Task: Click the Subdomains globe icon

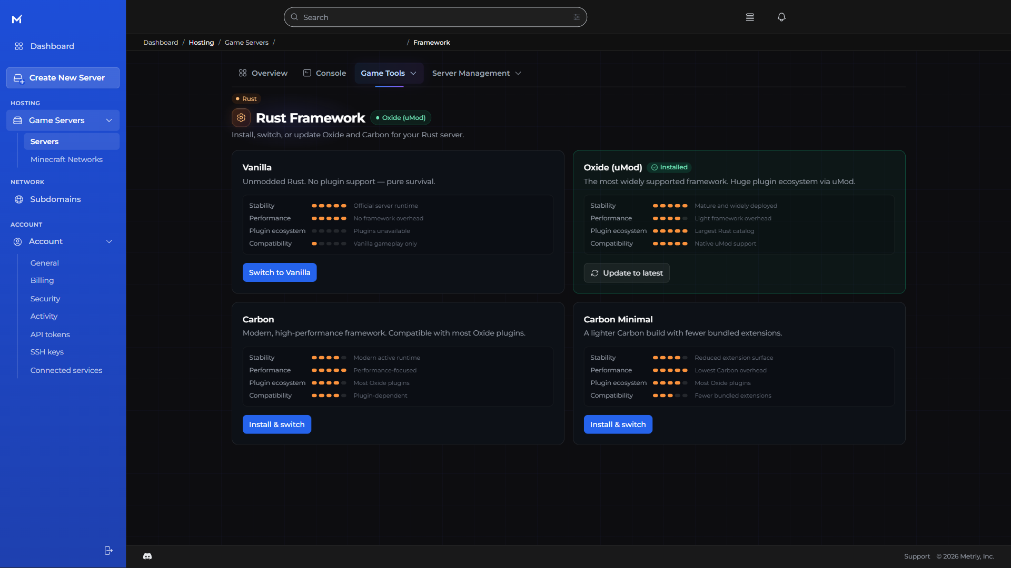Action: 19,199
